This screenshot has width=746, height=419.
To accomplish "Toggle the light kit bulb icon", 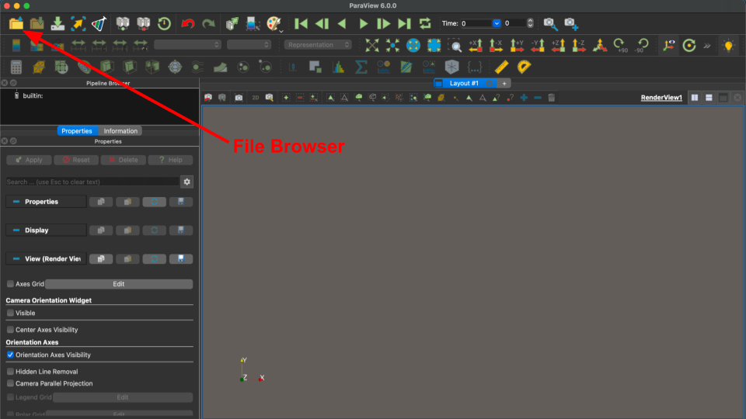I will pos(728,46).
